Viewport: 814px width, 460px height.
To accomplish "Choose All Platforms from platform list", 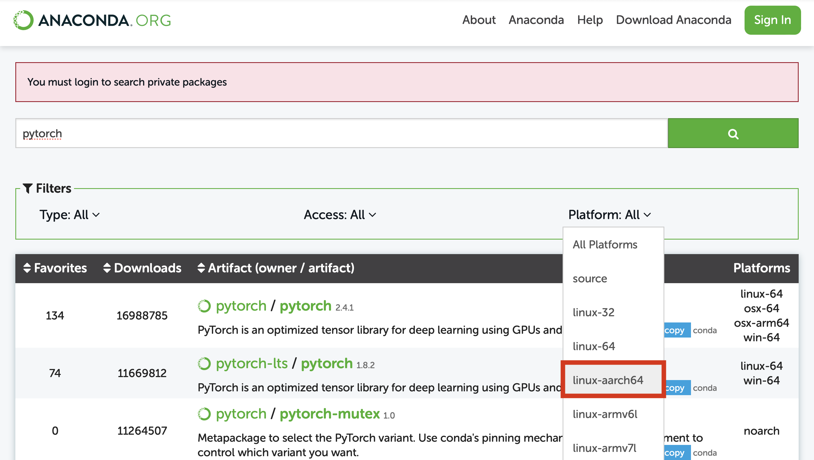I will click(613, 244).
